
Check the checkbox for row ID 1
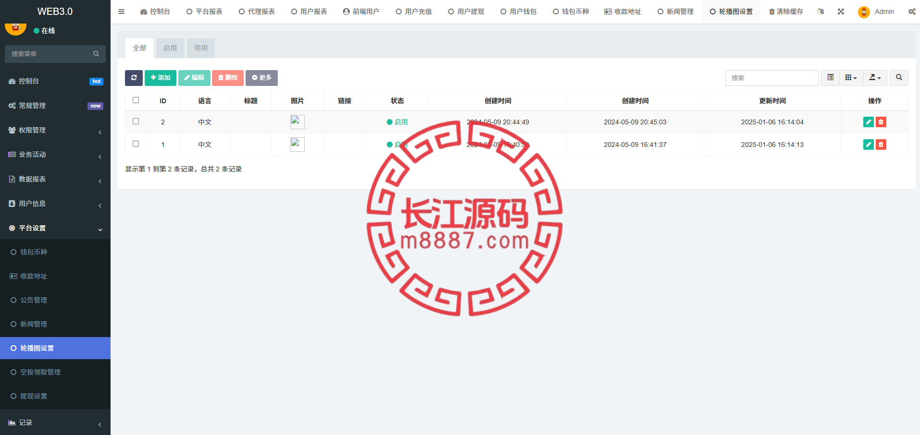(136, 144)
